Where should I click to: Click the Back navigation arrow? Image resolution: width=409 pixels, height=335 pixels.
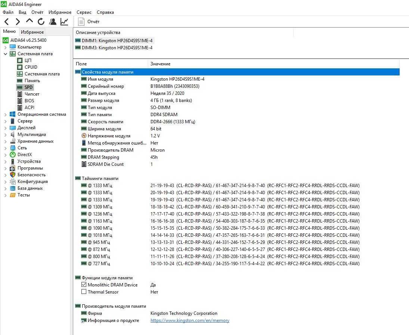point(7,22)
